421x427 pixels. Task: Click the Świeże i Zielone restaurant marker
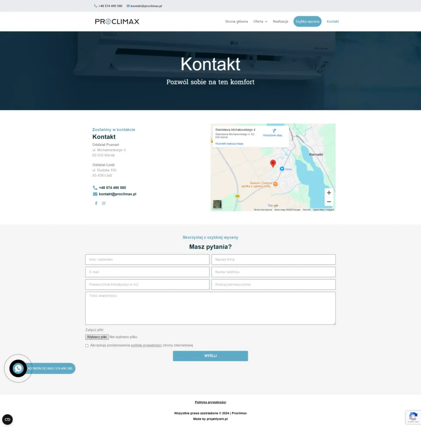(x=275, y=185)
